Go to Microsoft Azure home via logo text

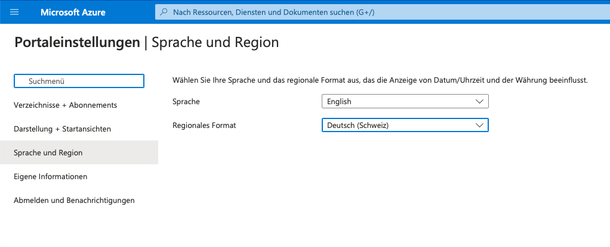point(73,12)
